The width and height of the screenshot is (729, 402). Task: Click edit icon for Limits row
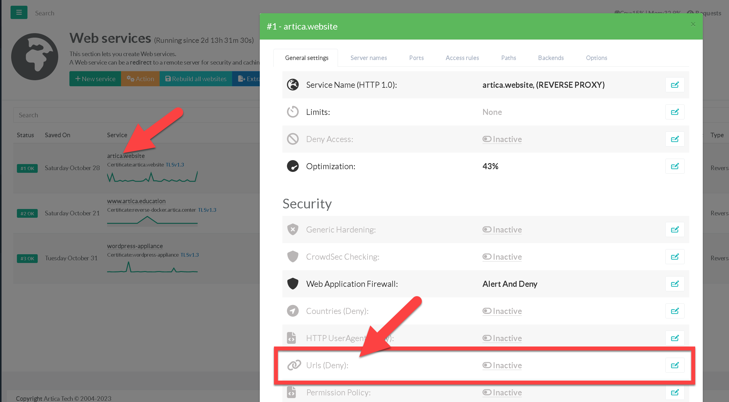(x=675, y=112)
